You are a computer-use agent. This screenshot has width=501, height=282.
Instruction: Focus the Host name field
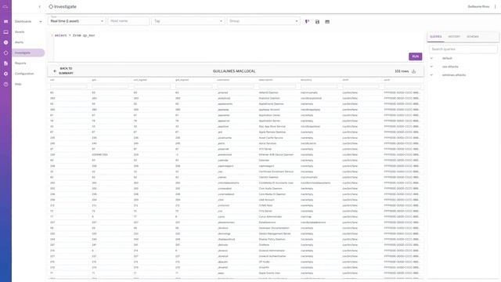tap(128, 21)
